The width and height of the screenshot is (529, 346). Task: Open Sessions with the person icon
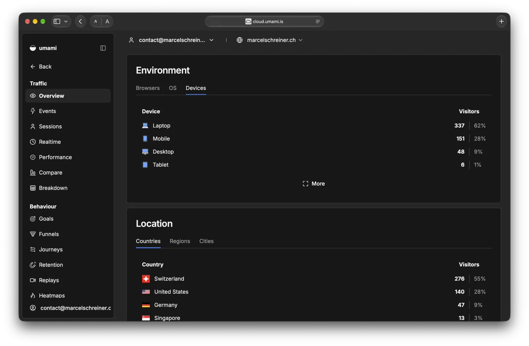[x=68, y=127]
